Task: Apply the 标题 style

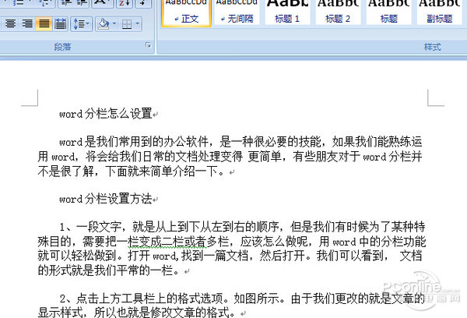Action: tap(388, 12)
